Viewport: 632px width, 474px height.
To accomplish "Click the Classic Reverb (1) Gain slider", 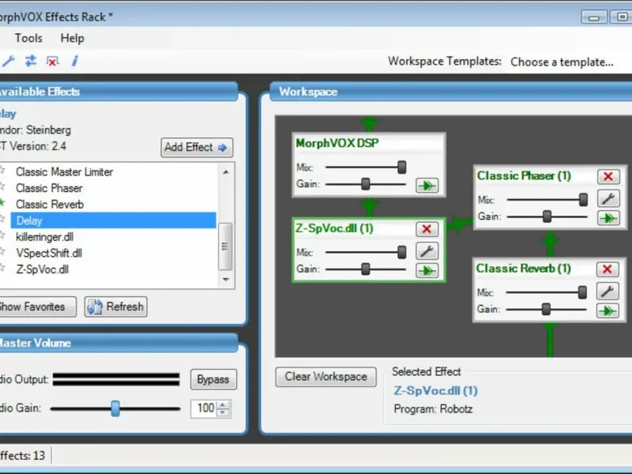I will pos(546,309).
